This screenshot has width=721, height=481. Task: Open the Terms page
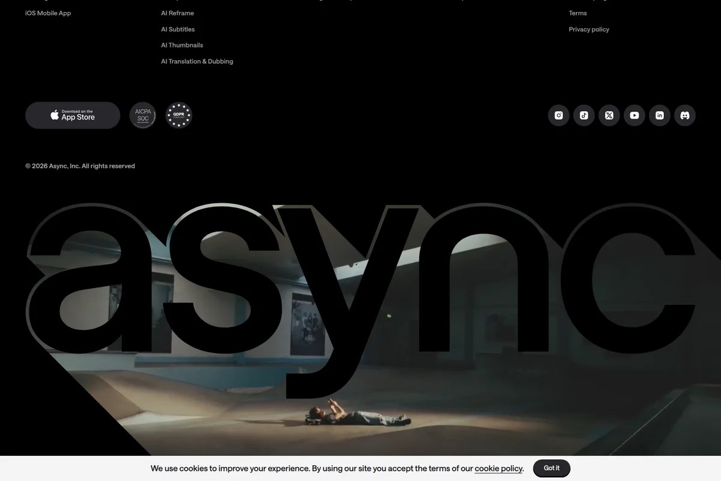[x=577, y=13]
